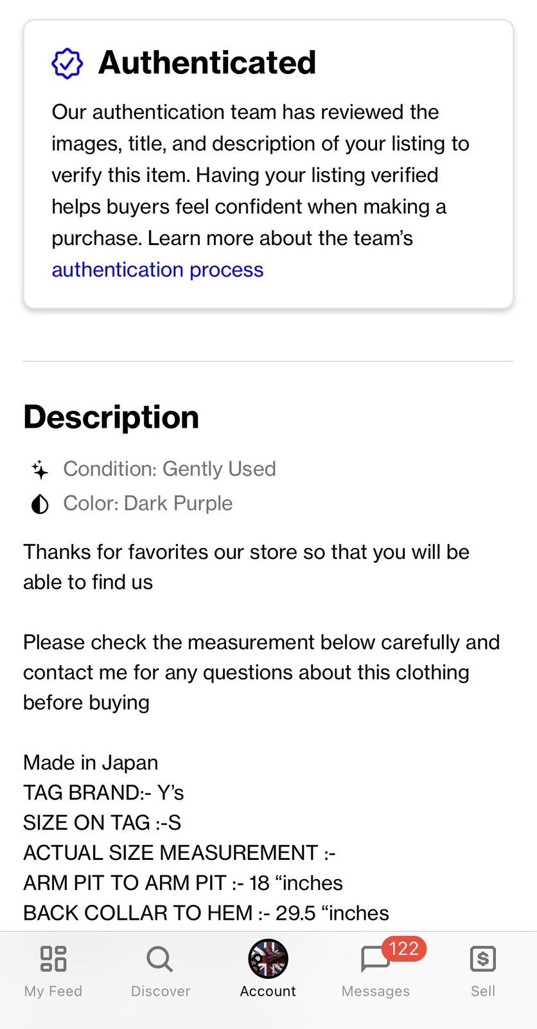Tap the Authenticated heading
The image size is (537, 1029).
pos(207,63)
